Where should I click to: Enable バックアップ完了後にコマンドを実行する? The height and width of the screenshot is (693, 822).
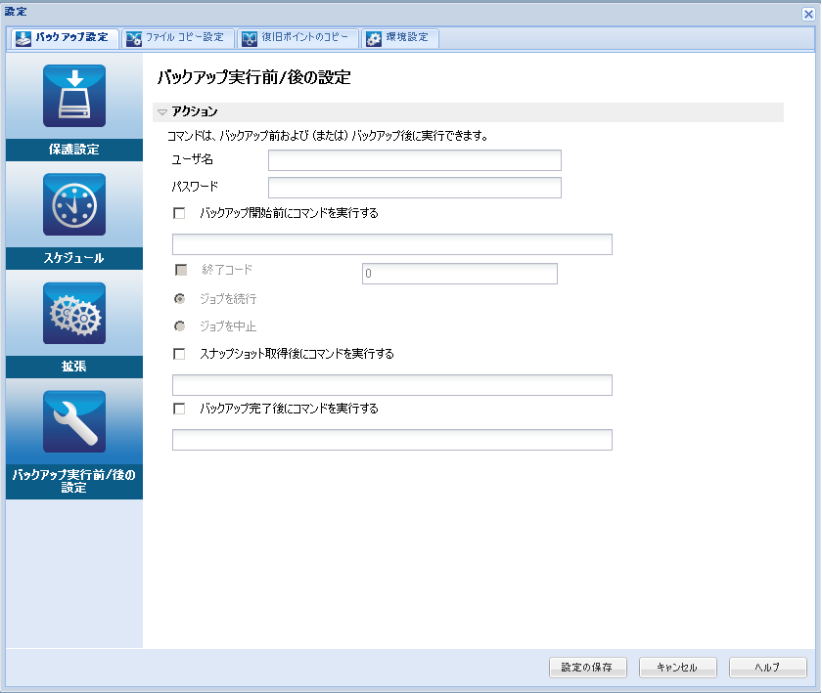[179, 409]
